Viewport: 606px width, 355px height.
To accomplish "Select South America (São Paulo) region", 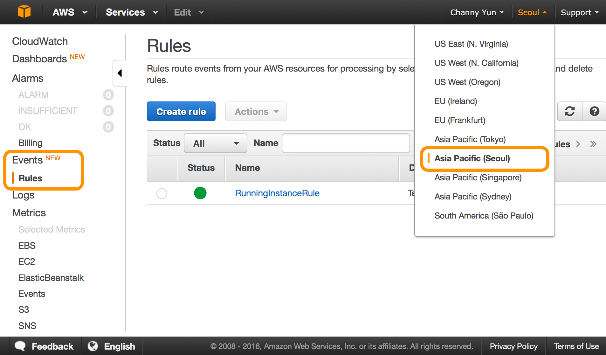I will (484, 216).
